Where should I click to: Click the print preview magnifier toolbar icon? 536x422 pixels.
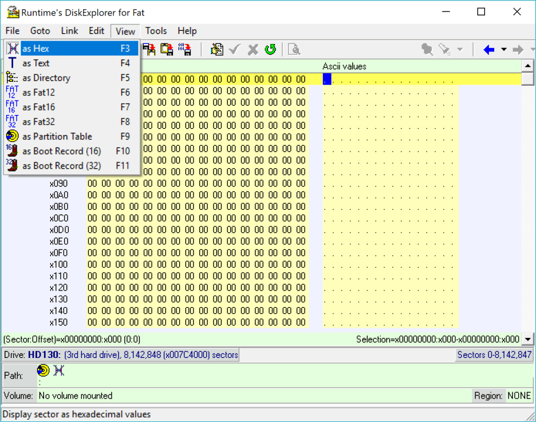click(294, 50)
